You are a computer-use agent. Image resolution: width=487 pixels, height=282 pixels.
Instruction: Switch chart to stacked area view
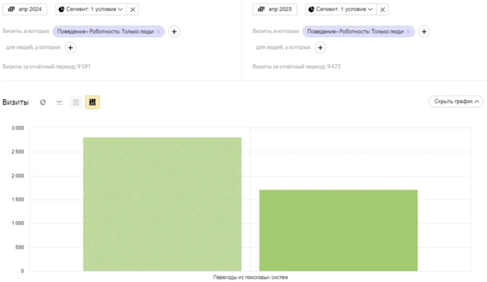click(x=76, y=102)
